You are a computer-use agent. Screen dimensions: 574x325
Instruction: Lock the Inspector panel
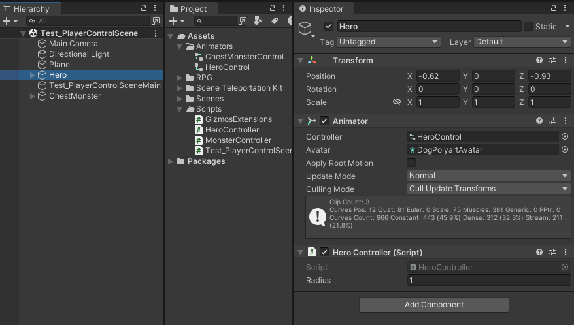[554, 8]
